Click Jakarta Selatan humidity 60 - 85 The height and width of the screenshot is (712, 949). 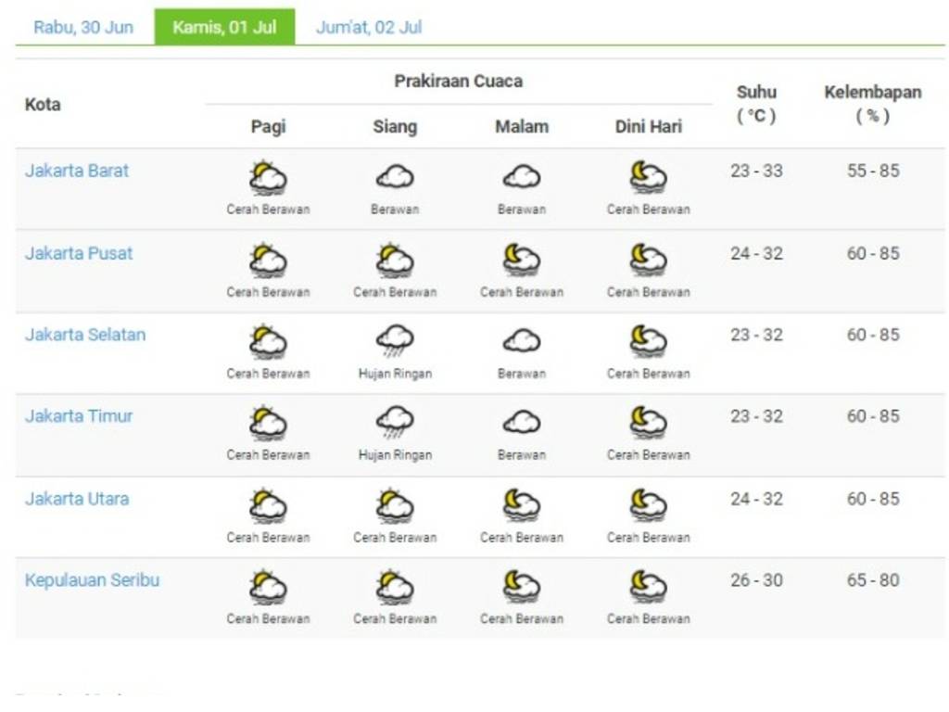coord(873,335)
